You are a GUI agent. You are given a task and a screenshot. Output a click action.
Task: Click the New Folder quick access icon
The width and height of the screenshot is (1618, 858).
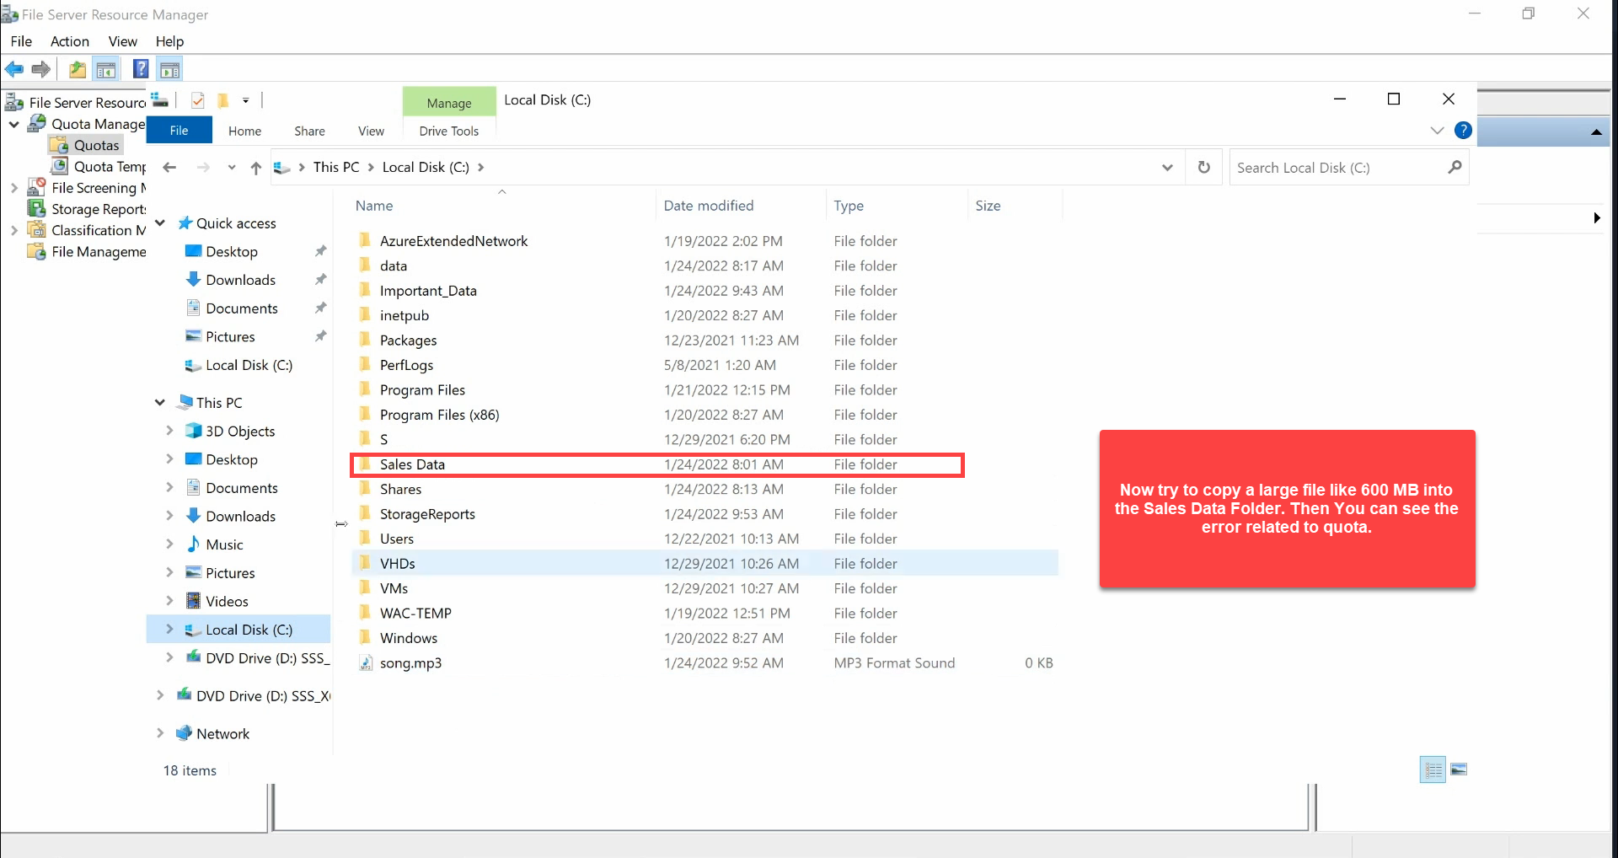tap(222, 100)
